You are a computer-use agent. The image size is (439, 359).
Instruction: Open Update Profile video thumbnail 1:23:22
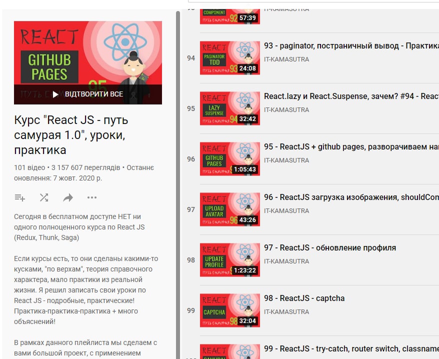tap(230, 259)
